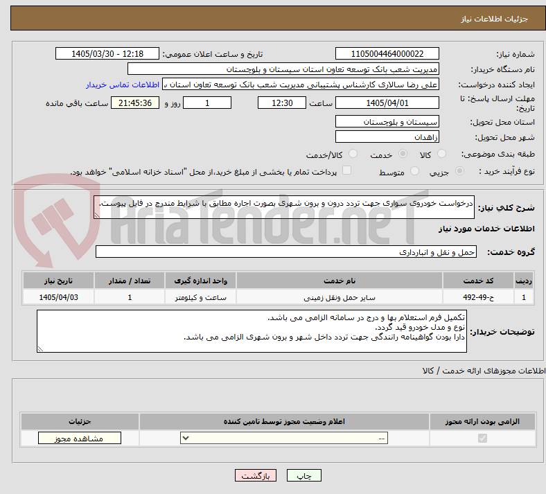
Task: Click the اطلاعات خدمات مورد نیاز heading
Action: pos(486,229)
